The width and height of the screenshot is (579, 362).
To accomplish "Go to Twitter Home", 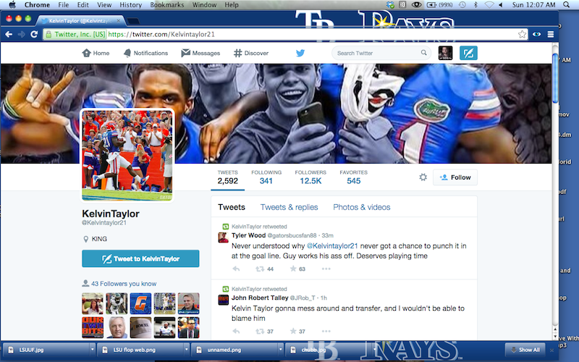I will coord(96,53).
